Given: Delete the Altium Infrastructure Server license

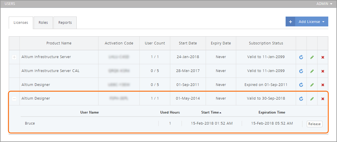Looking at the screenshot, I should click(323, 57).
